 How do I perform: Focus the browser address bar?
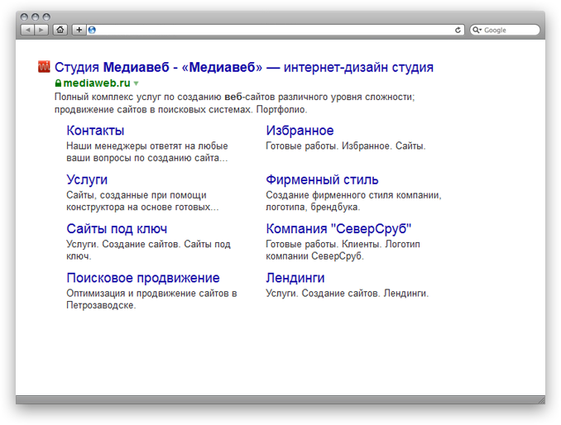click(x=275, y=30)
